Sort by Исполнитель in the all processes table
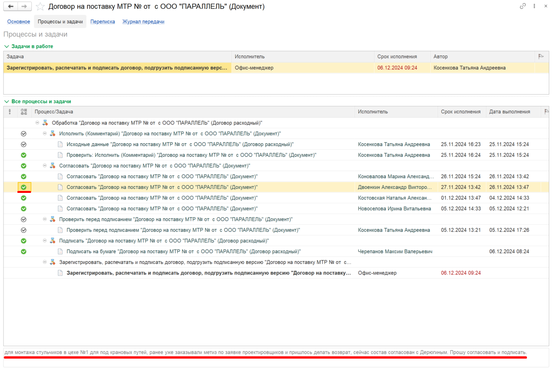This screenshot has height=372, width=553. (x=396, y=112)
